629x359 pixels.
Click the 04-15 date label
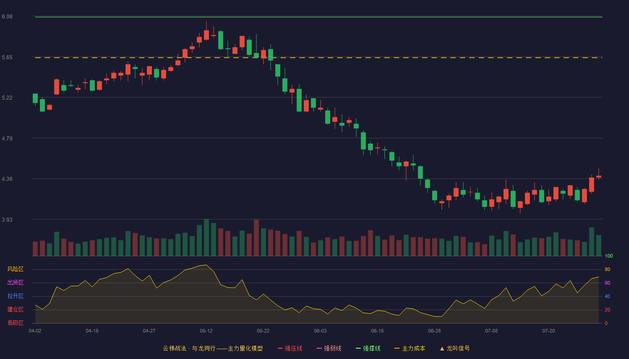(x=92, y=331)
